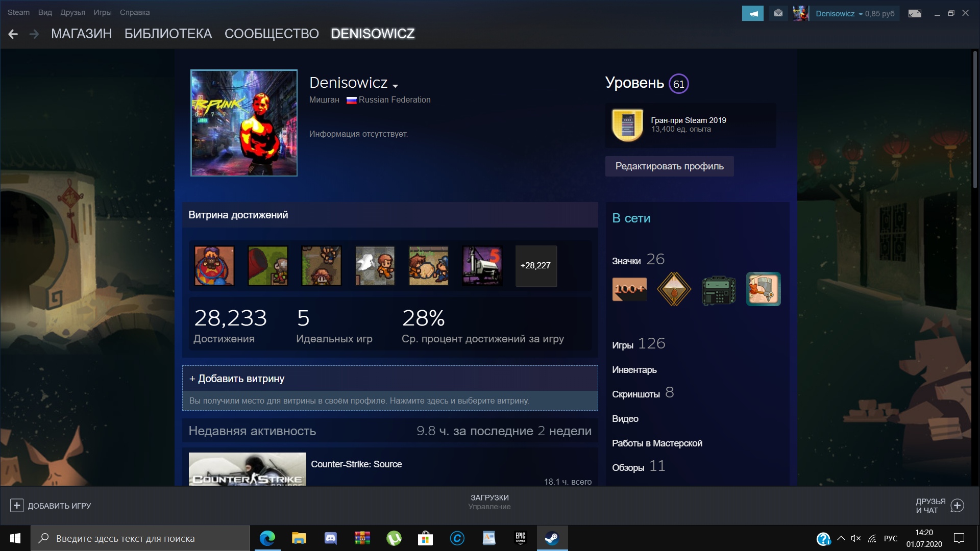Click the Windows search box

(x=140, y=538)
